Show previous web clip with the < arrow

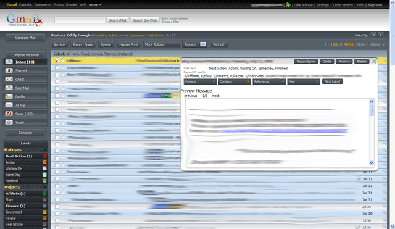click(373, 35)
